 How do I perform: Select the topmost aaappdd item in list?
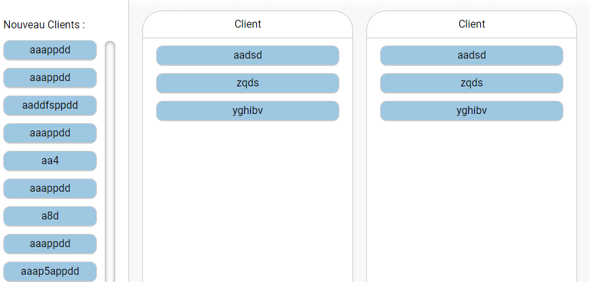click(x=50, y=50)
